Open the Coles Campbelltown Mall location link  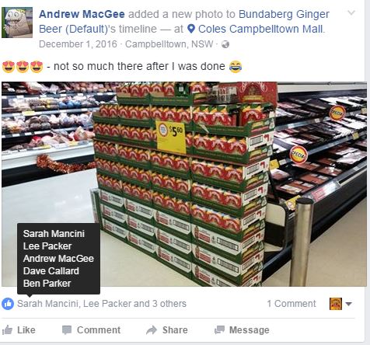click(x=261, y=29)
